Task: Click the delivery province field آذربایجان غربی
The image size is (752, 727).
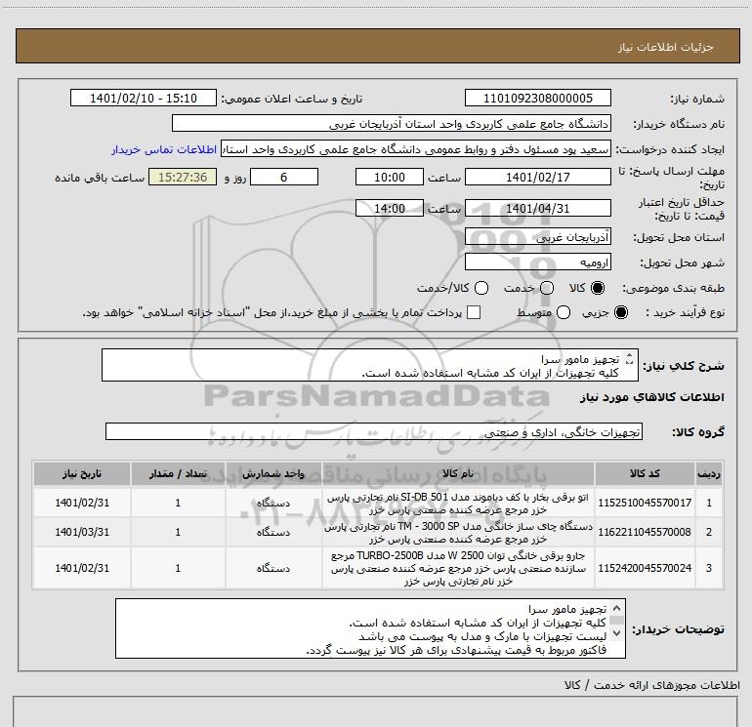Action: (x=537, y=237)
